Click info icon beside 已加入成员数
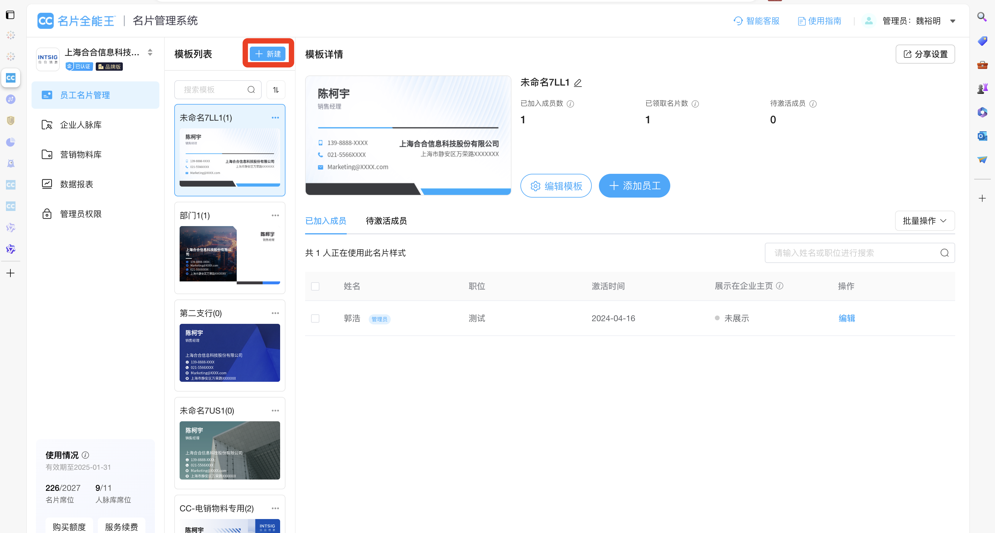The width and height of the screenshot is (995, 533). (570, 104)
